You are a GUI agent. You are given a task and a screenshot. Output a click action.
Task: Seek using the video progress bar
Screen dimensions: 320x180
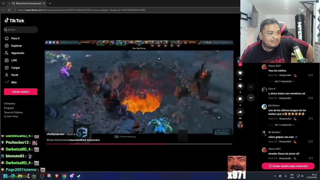(x=139, y=144)
